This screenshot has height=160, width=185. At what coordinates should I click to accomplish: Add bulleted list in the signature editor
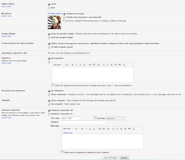click(x=108, y=65)
